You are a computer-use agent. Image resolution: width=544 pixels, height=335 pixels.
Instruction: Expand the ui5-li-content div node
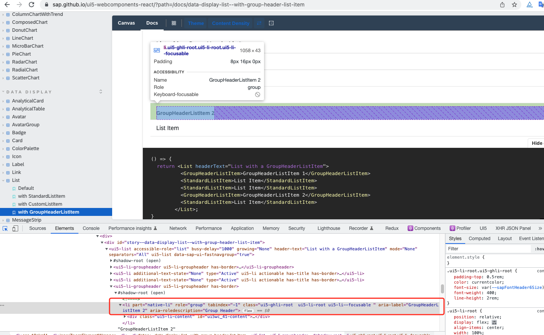click(x=125, y=316)
